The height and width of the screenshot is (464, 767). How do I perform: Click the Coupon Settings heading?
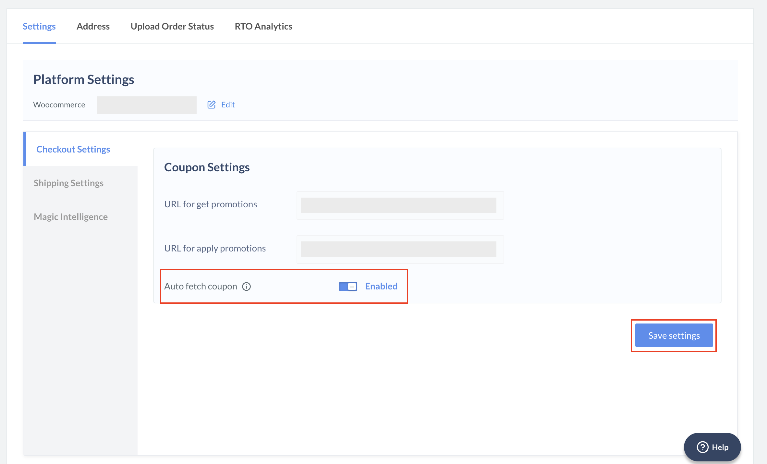click(x=207, y=167)
